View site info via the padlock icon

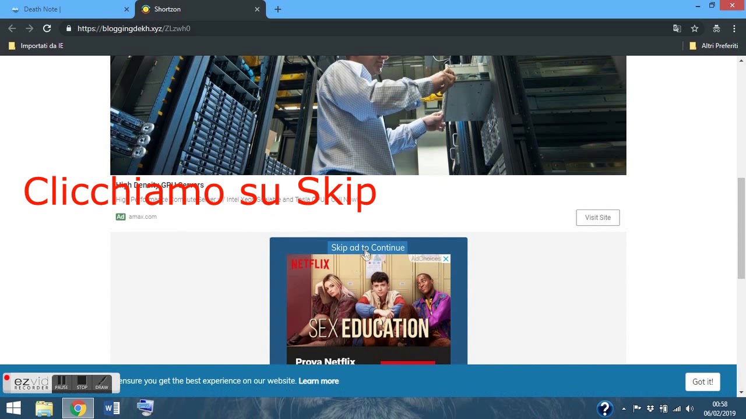pyautogui.click(x=69, y=28)
